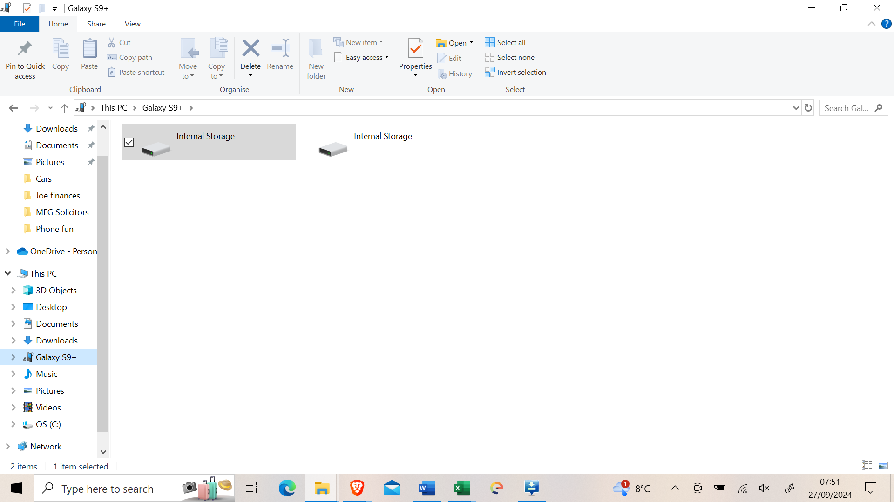This screenshot has width=894, height=502.
Task: Open recent locations dropdown arrow
Action: pos(50,108)
